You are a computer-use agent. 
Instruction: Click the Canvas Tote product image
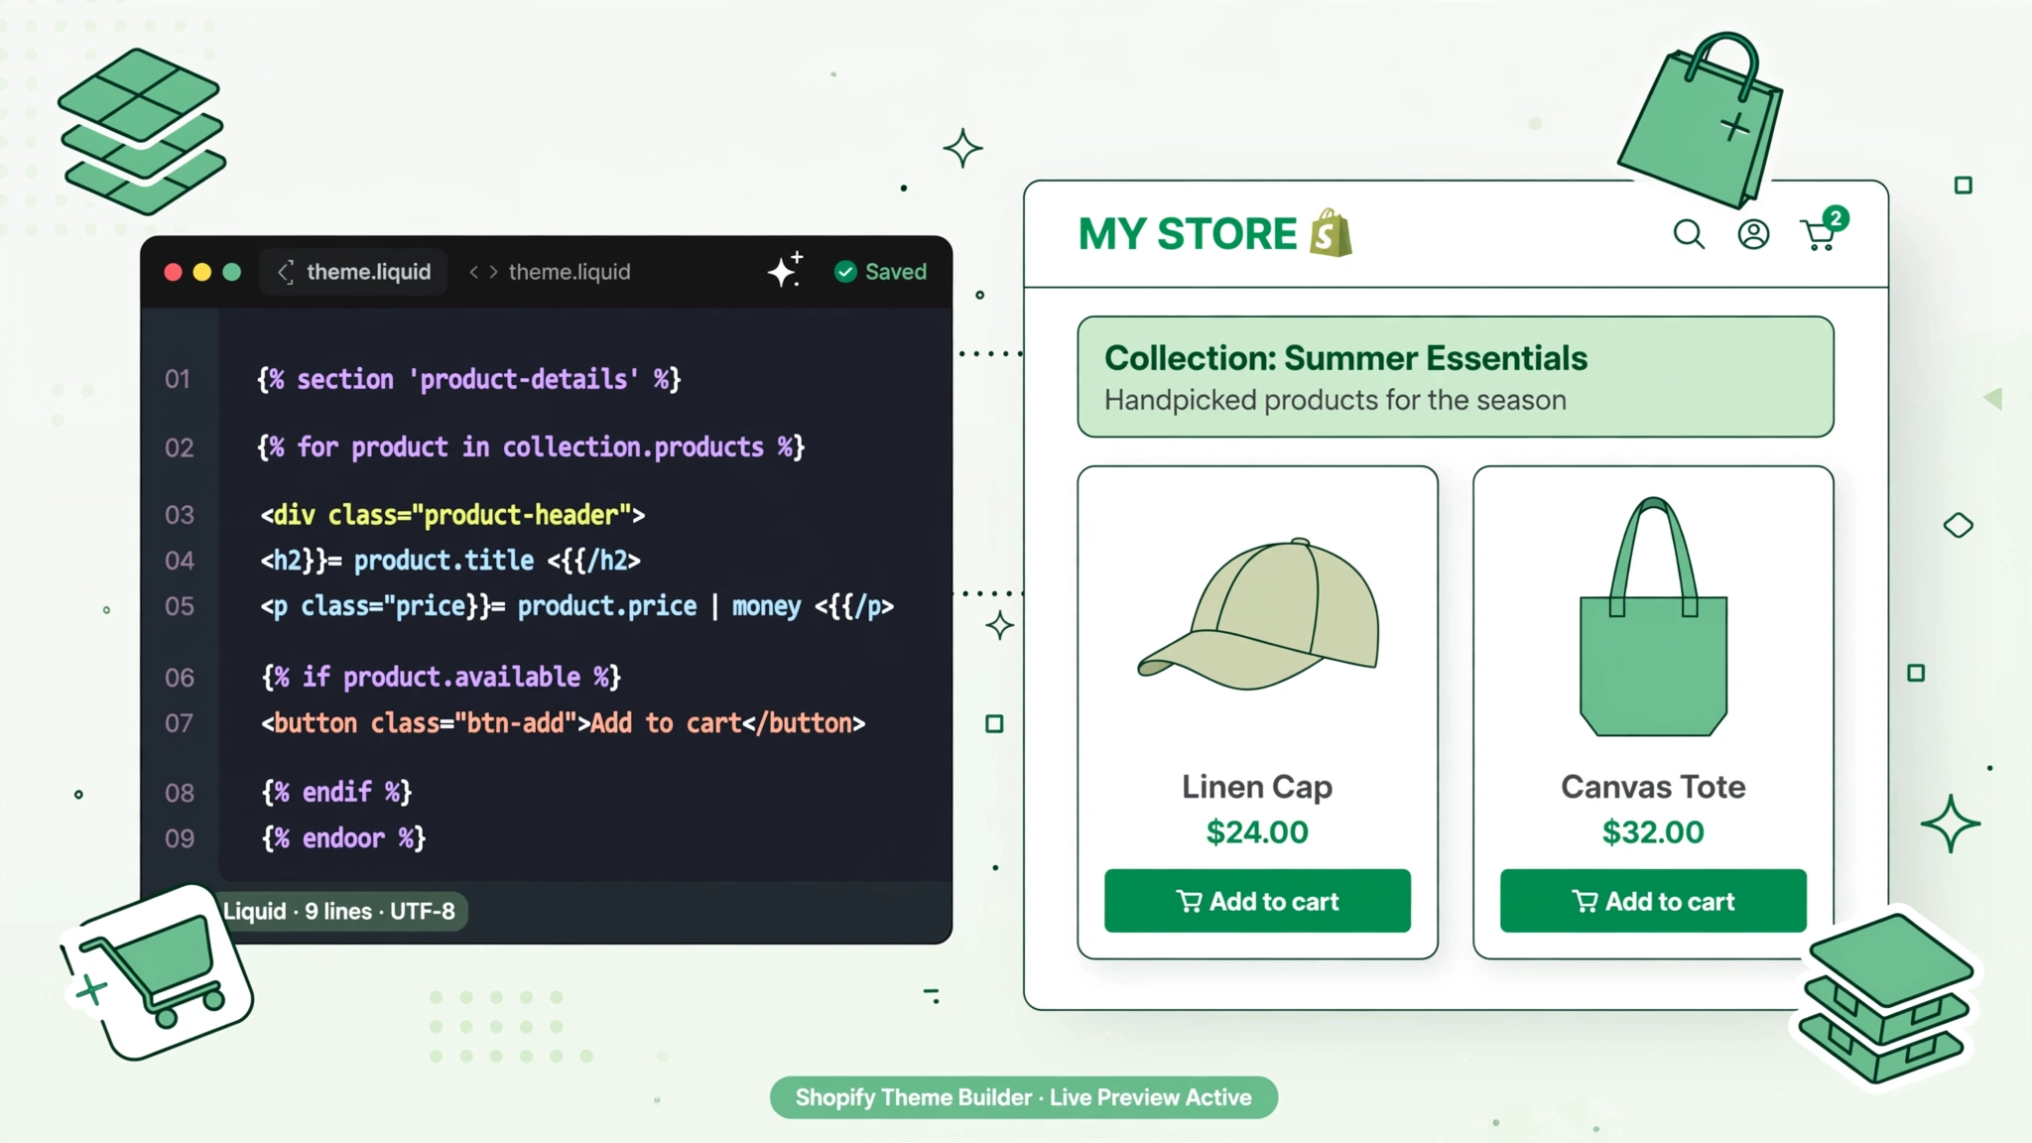click(1653, 616)
